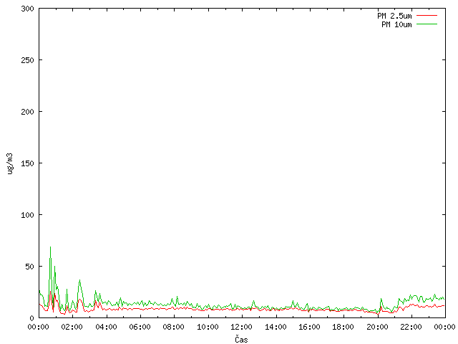The height and width of the screenshot is (344, 458).
Task: Click the 02:00 time tick label
Action: 72,327
